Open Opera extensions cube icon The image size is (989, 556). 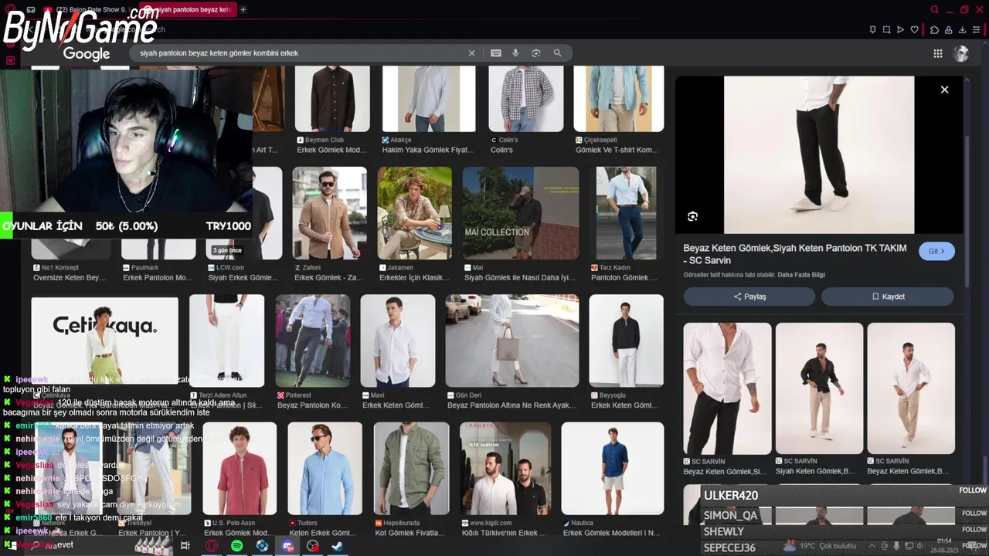[934, 29]
